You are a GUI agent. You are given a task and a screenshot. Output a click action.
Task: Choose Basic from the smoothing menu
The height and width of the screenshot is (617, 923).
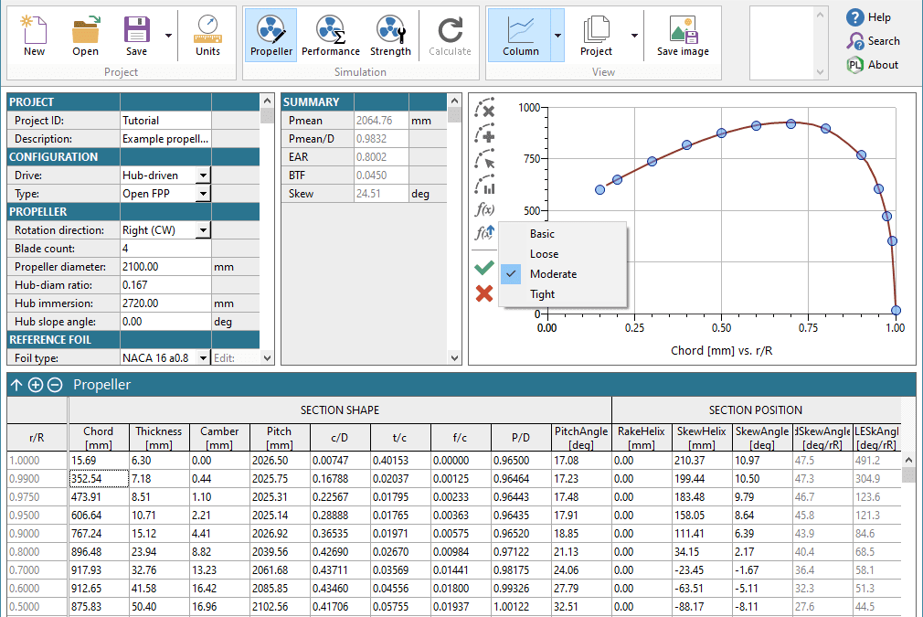pos(542,234)
